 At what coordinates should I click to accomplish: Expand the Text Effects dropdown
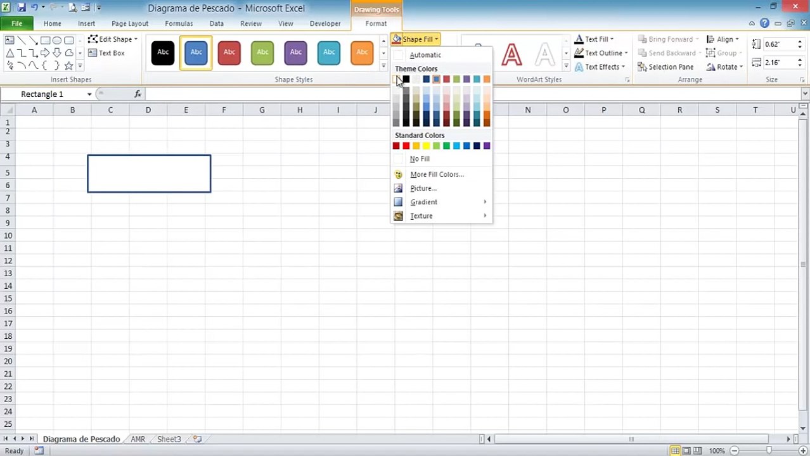(x=600, y=67)
